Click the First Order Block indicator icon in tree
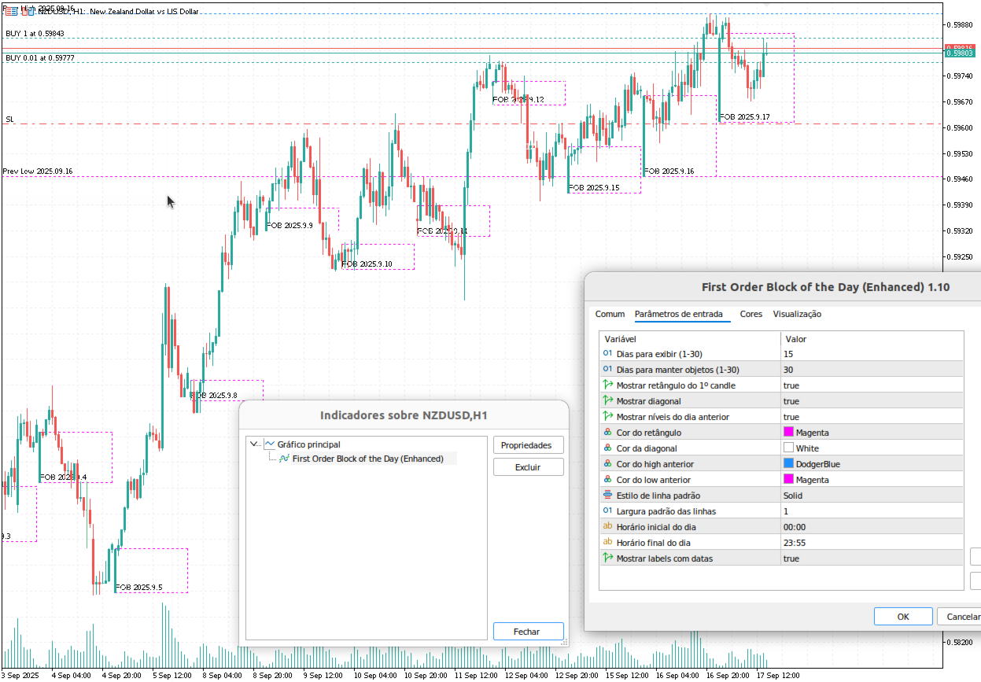Image resolution: width=981 pixels, height=682 pixels. point(285,459)
